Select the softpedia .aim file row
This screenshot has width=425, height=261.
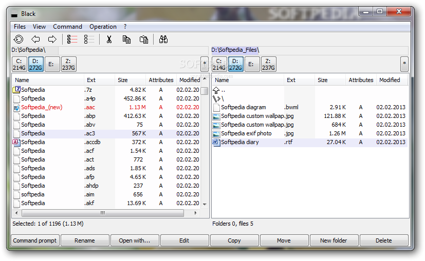106,194
